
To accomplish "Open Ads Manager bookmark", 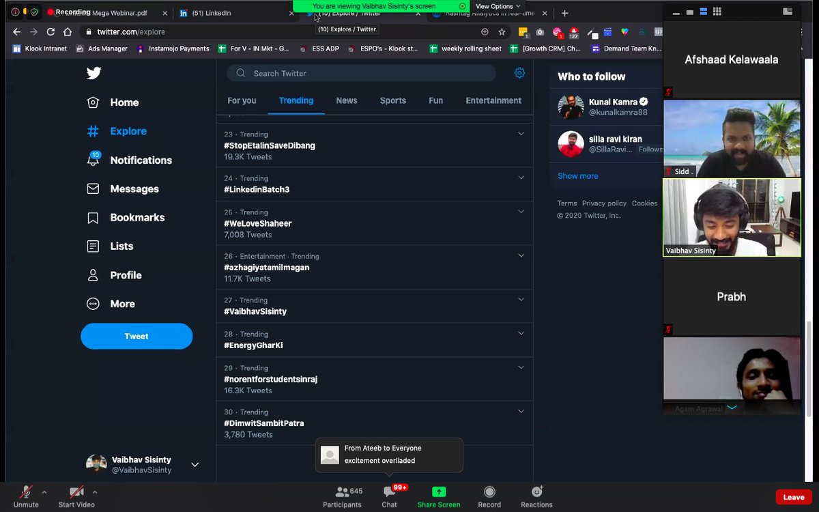I will (x=102, y=48).
